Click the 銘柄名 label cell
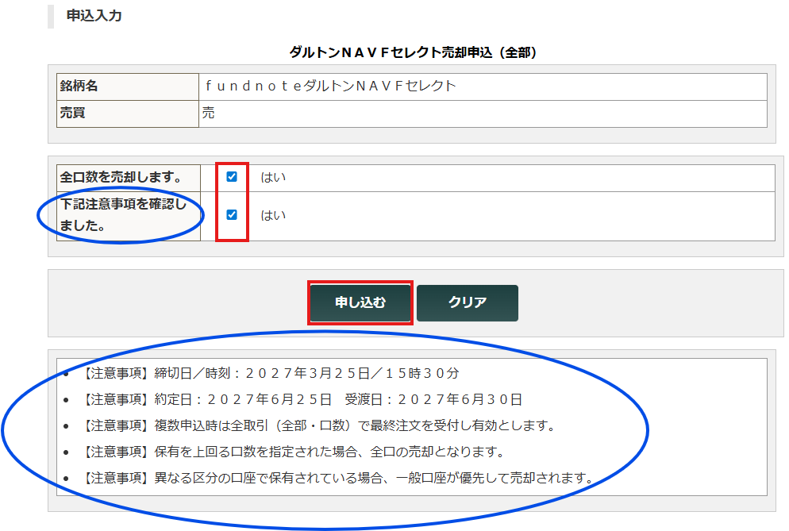 [128, 87]
